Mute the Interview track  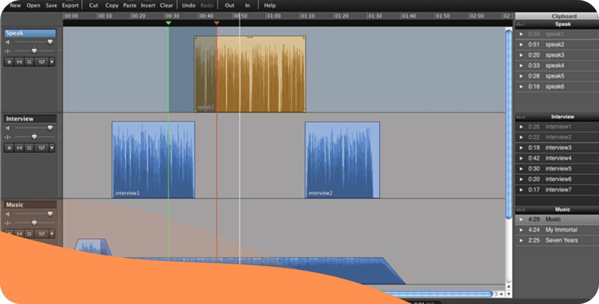(19, 148)
